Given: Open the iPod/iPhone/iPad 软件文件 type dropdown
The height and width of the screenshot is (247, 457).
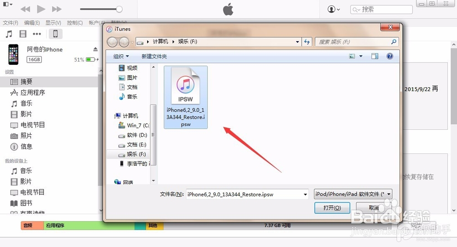Looking at the screenshot, I should coord(353,194).
